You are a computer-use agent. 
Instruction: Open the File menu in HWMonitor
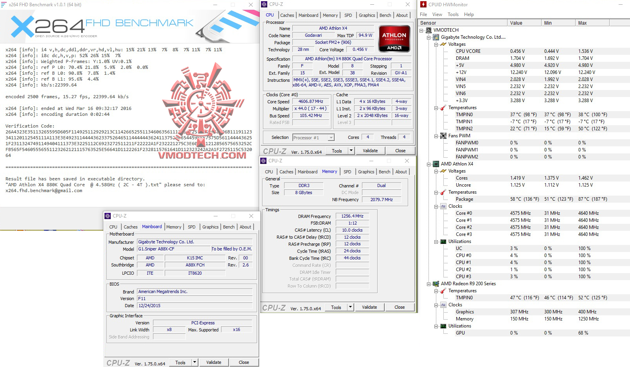tap(423, 14)
